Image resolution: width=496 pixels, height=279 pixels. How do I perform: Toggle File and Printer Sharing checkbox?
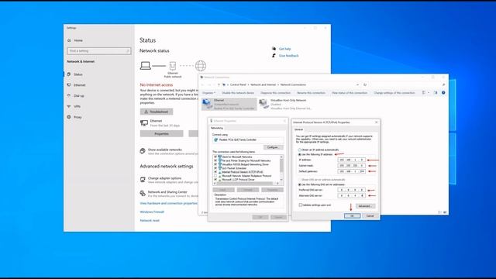(x=215, y=160)
